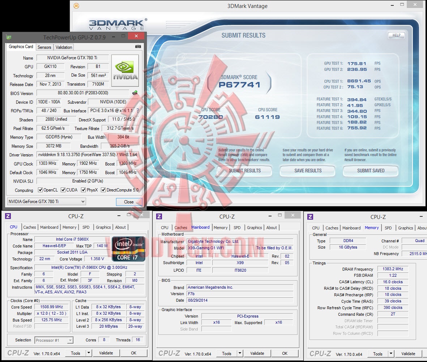Click the CPU-Z icon in the first CPU-Z window
Screen dimensions: 427x362
pos(8,216)
